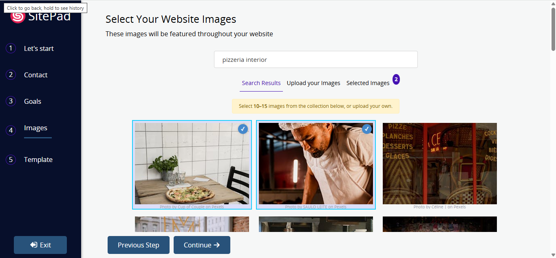Open the Selected Images tab
The height and width of the screenshot is (258, 556).
(x=368, y=83)
